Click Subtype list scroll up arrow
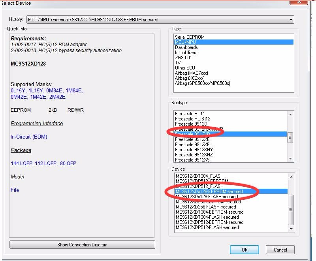The image size is (316, 261). tap(290, 115)
